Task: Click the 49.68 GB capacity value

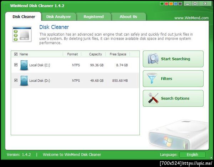Action: [x=97, y=81]
